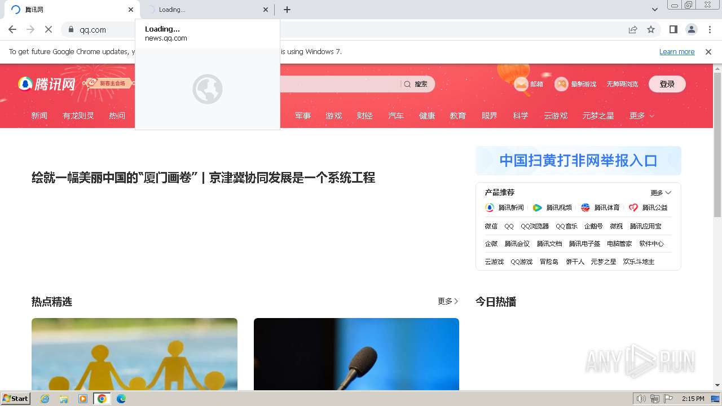
Task: Open the File Explorer taskbar icon
Action: [x=64, y=399]
